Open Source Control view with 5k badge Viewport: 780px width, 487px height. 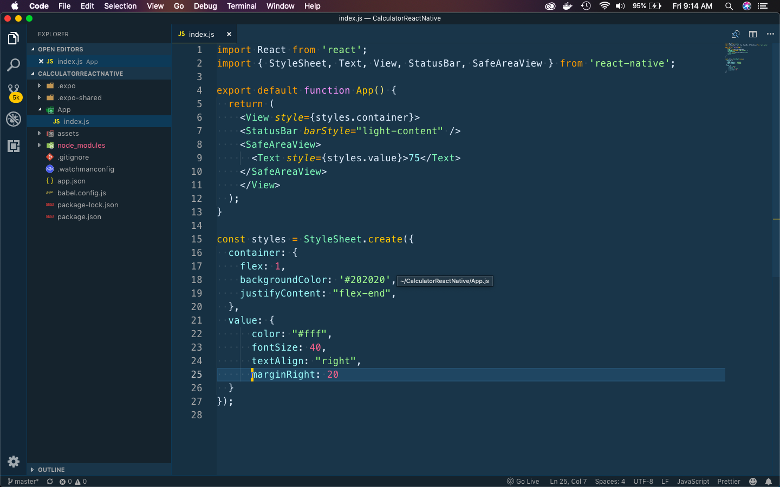pos(14,93)
